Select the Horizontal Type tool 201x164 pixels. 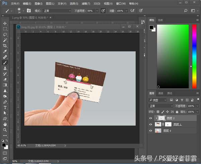(x=5, y=108)
